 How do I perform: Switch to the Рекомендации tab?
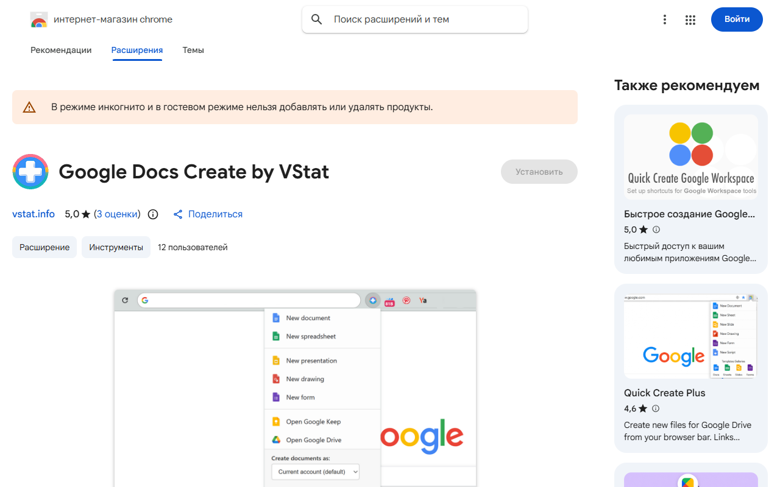[61, 50]
